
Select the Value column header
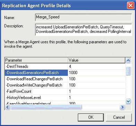pos(97,60)
